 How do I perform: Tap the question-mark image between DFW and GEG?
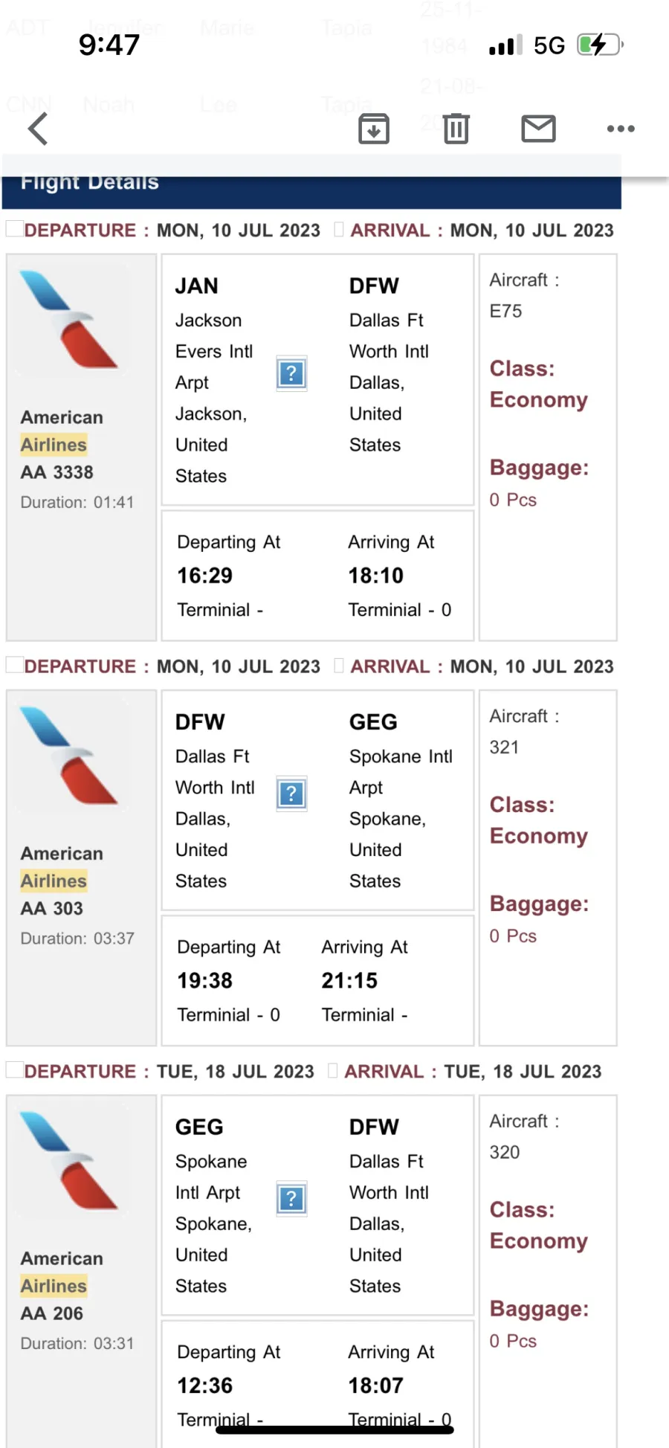(x=292, y=794)
